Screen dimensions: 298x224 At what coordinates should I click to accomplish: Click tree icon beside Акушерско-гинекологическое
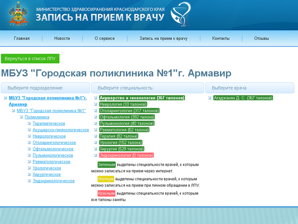(x=29, y=130)
